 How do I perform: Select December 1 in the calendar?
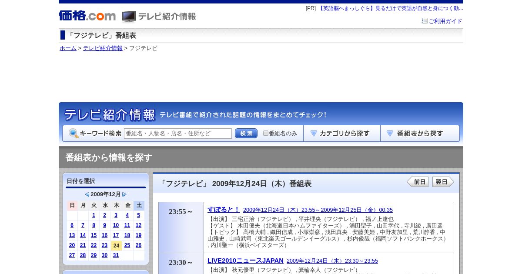(94, 215)
